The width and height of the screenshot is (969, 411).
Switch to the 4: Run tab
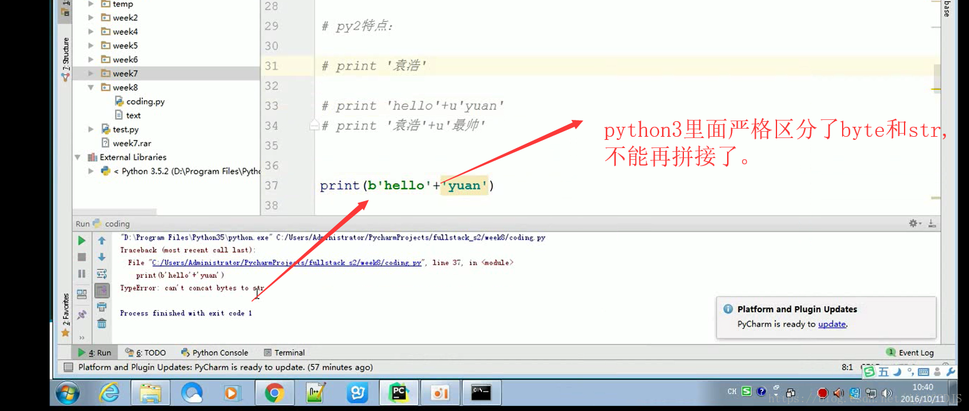pyautogui.click(x=95, y=352)
